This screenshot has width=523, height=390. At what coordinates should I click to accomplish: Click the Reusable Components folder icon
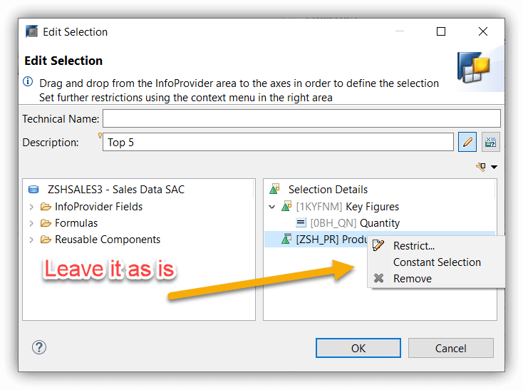pos(46,239)
